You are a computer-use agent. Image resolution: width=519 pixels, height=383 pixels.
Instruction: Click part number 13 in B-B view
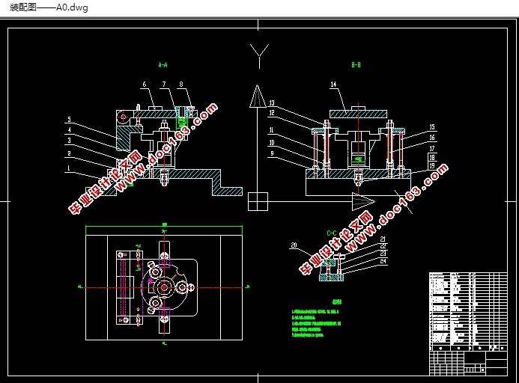pyautogui.click(x=272, y=103)
